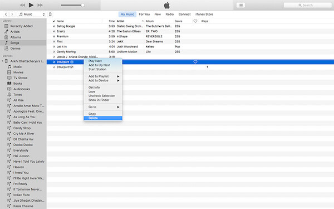Click the Play button in playback controls
Viewport: 334px width, 209px height.
click(31, 5)
